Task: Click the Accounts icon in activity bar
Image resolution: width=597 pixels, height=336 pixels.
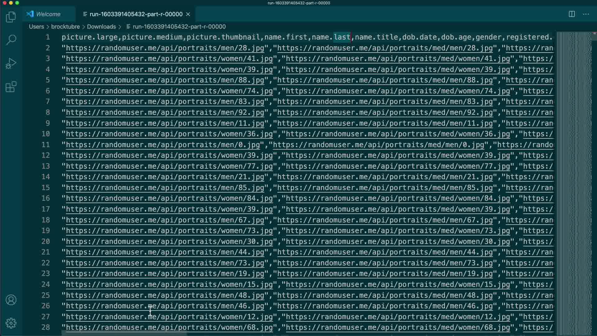Action: (11, 300)
